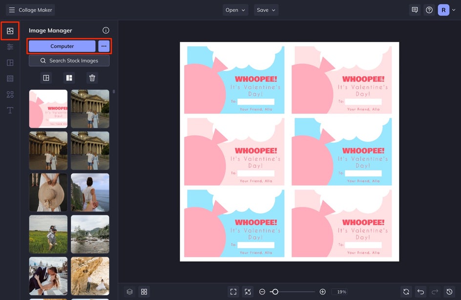The width and height of the screenshot is (461, 300).
Task: Click the image list scrollbar
Action: tap(114, 92)
